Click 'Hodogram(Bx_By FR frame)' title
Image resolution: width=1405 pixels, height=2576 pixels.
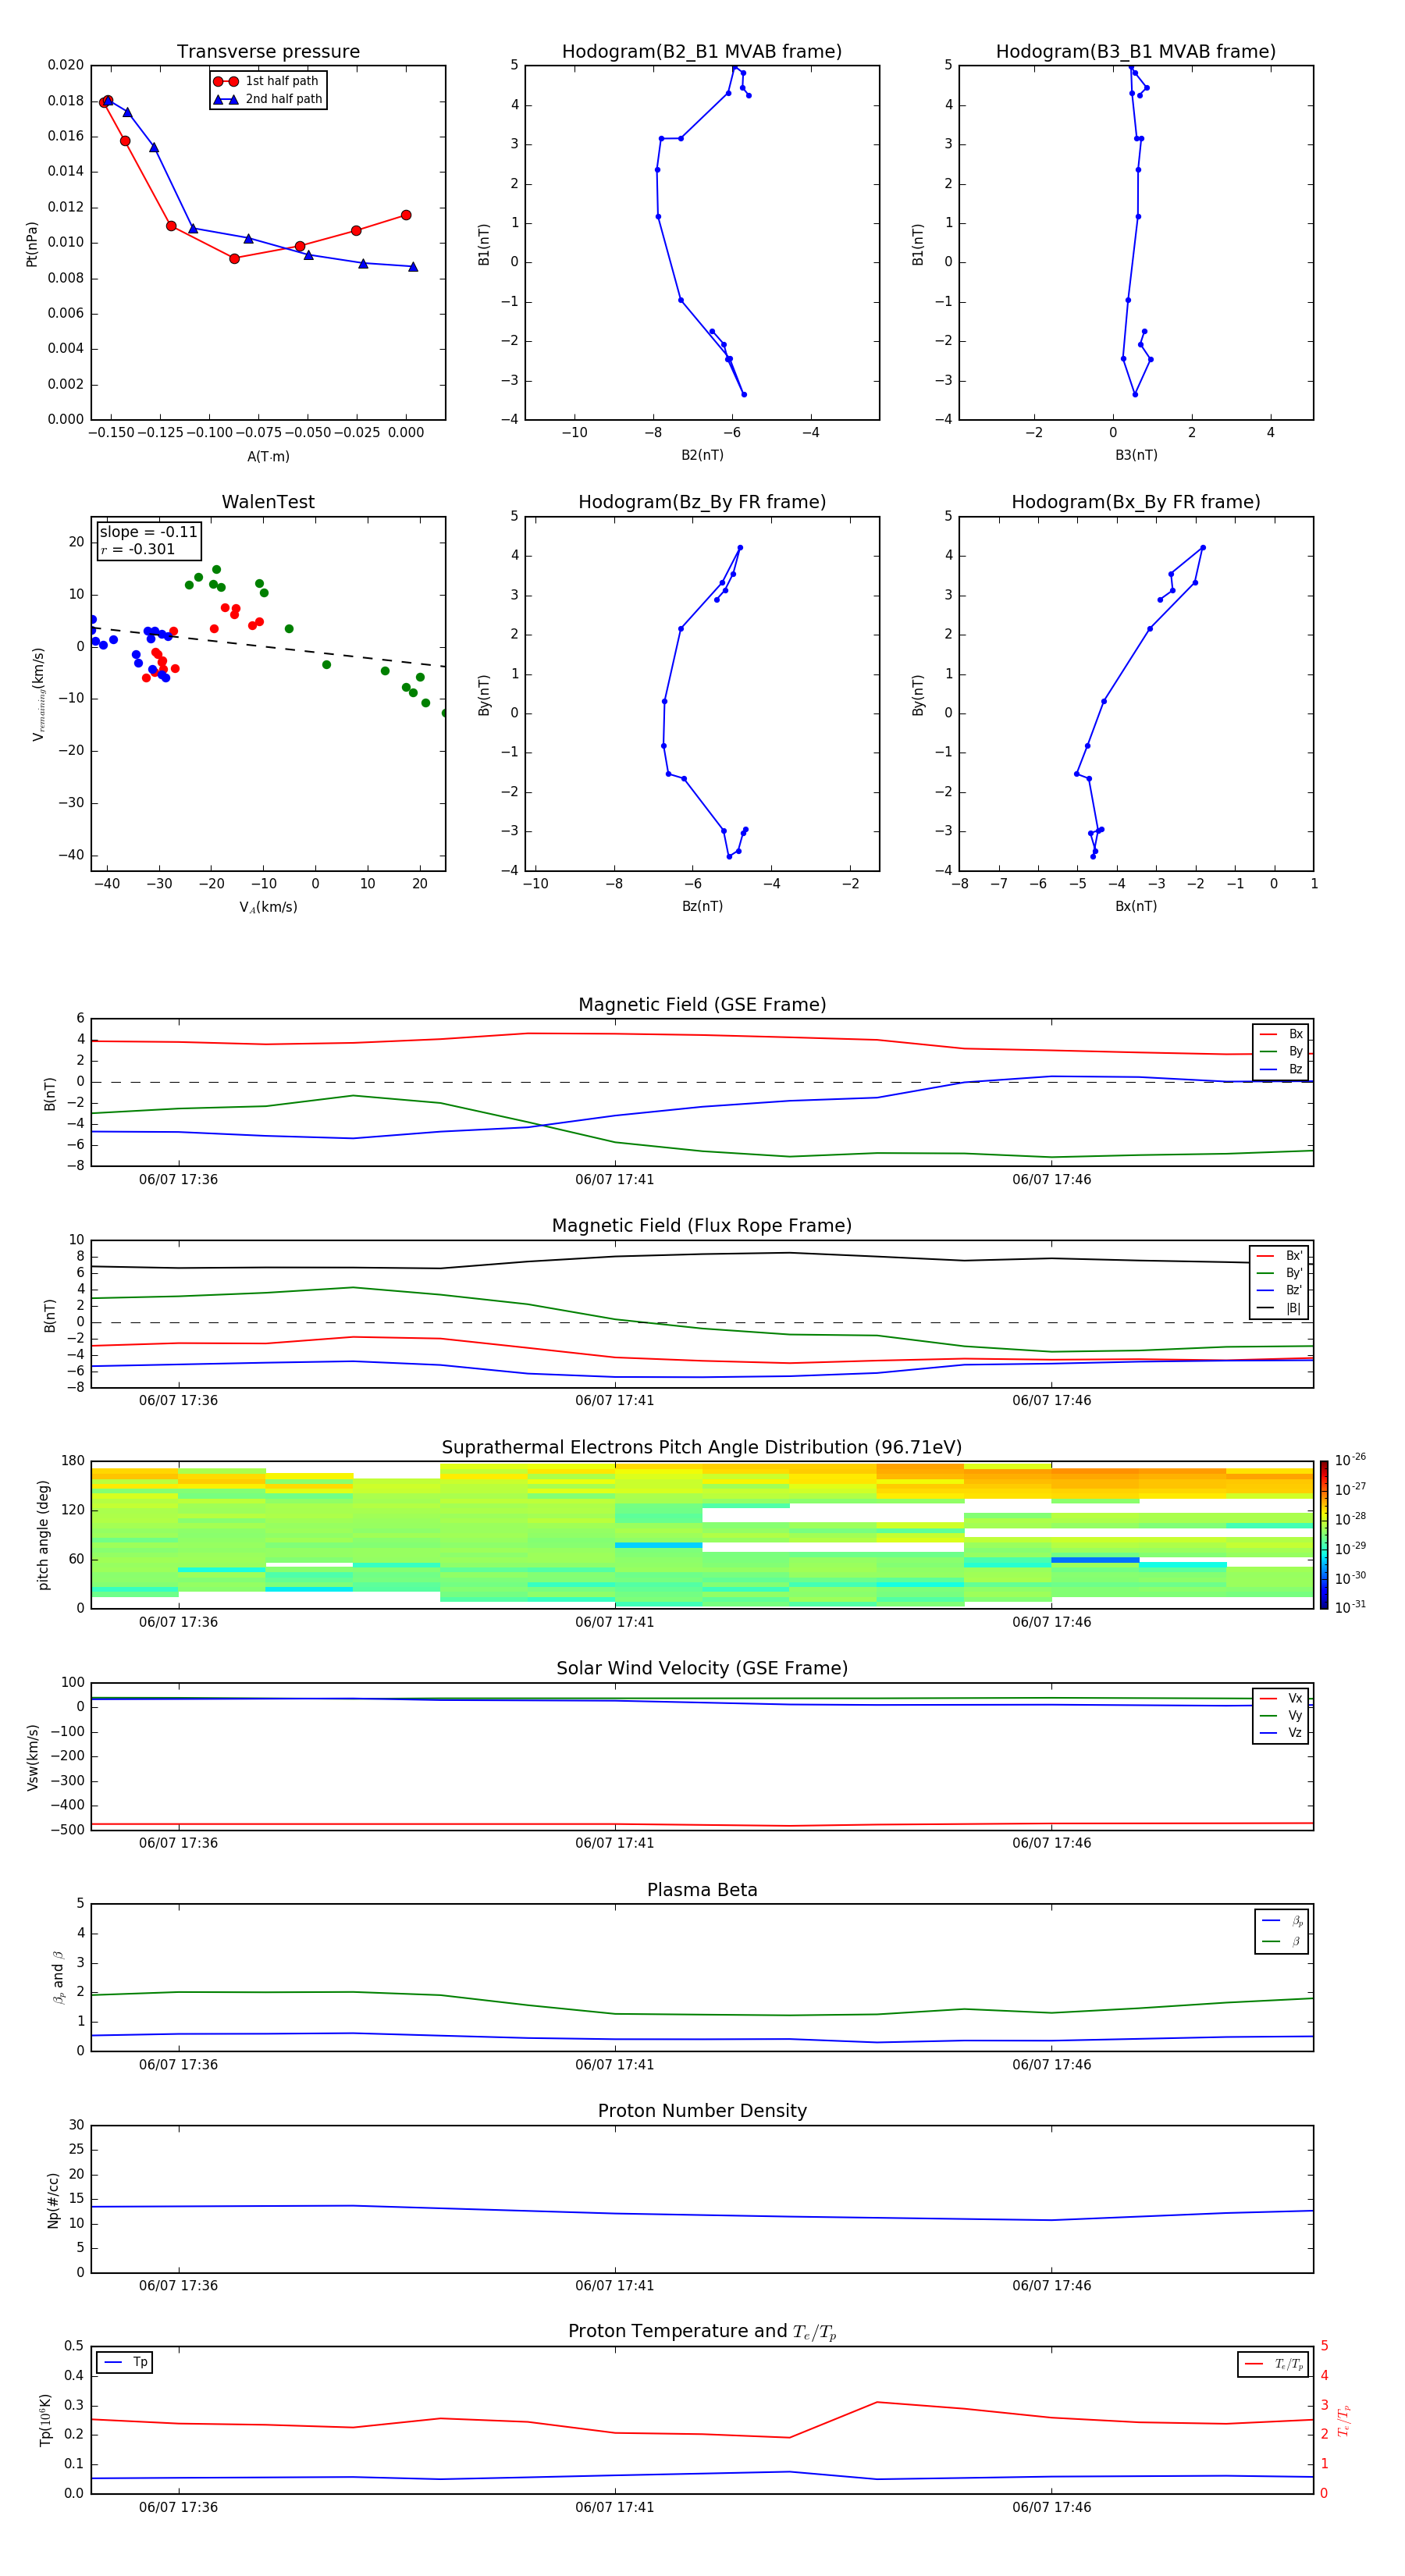point(1136,502)
